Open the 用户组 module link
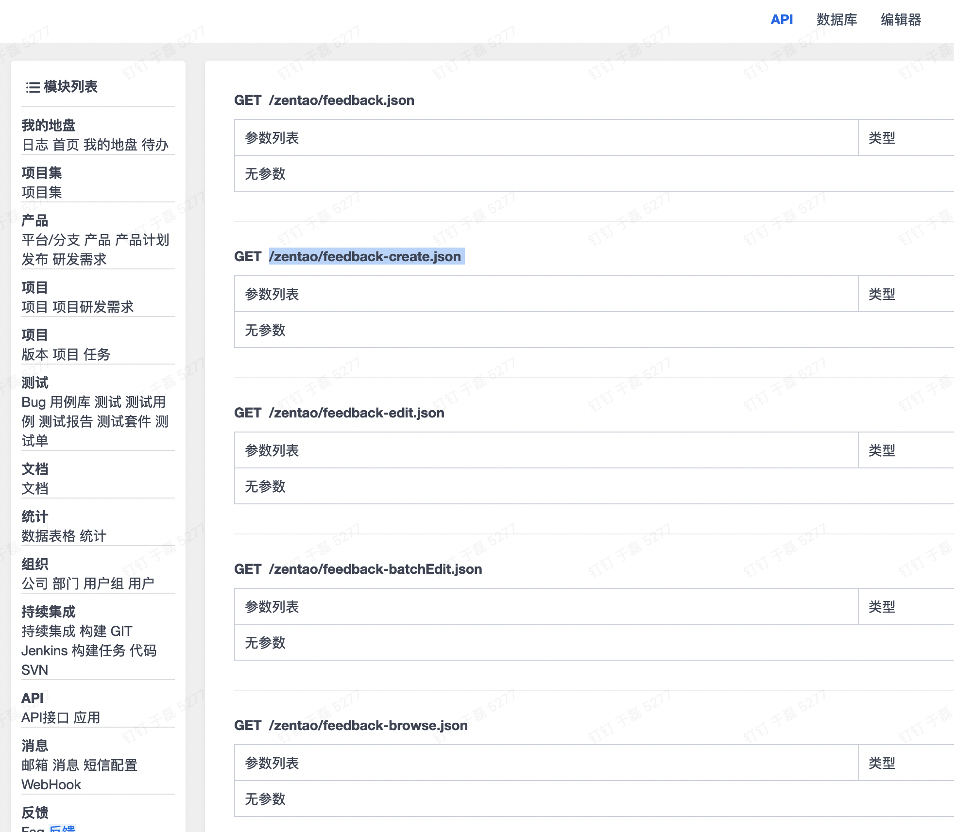Screen dimensions: 954x832 [x=103, y=583]
